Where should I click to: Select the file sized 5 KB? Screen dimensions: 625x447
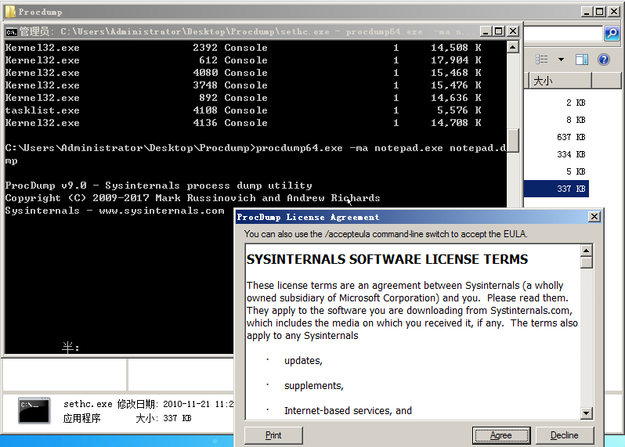[x=576, y=171]
